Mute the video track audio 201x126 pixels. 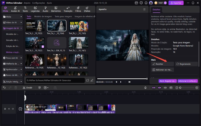point(13,109)
